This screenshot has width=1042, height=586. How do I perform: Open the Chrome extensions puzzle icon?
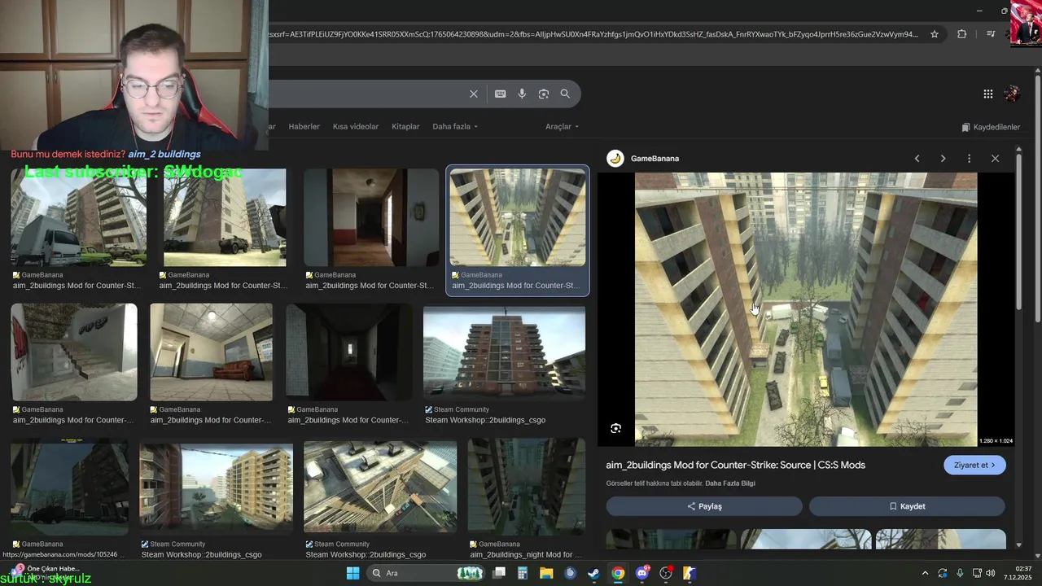[962, 34]
